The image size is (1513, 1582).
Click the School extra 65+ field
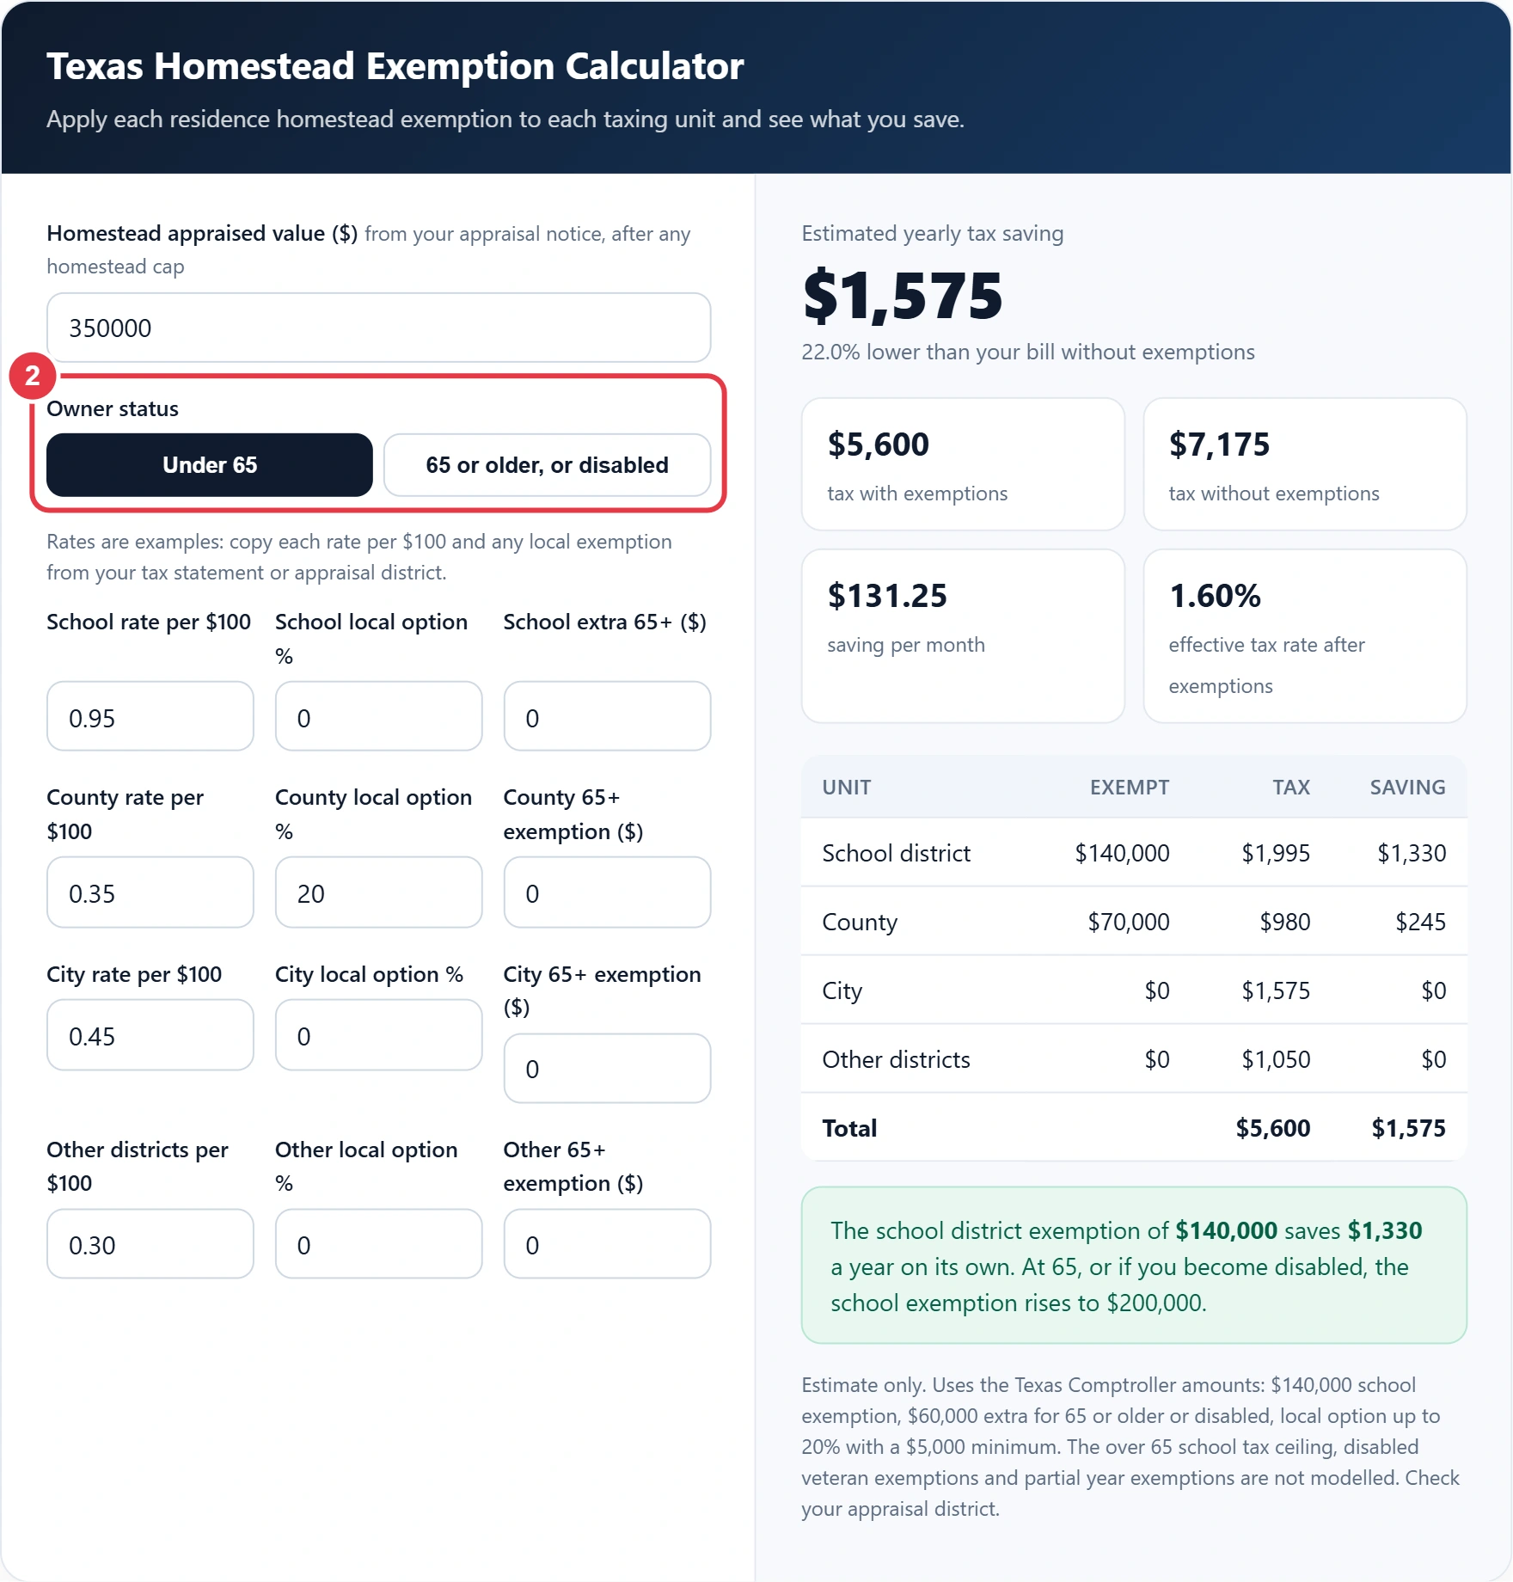pos(607,716)
